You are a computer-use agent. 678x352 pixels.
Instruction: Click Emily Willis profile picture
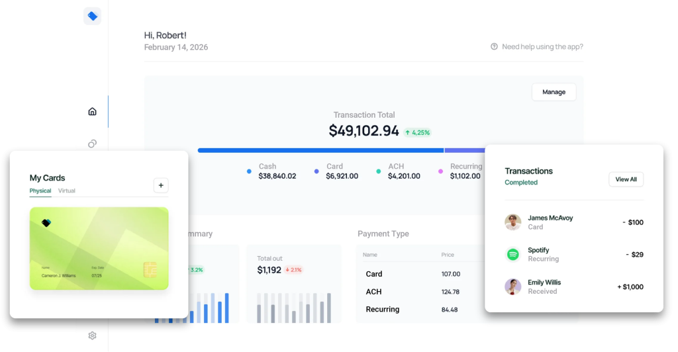point(513,286)
